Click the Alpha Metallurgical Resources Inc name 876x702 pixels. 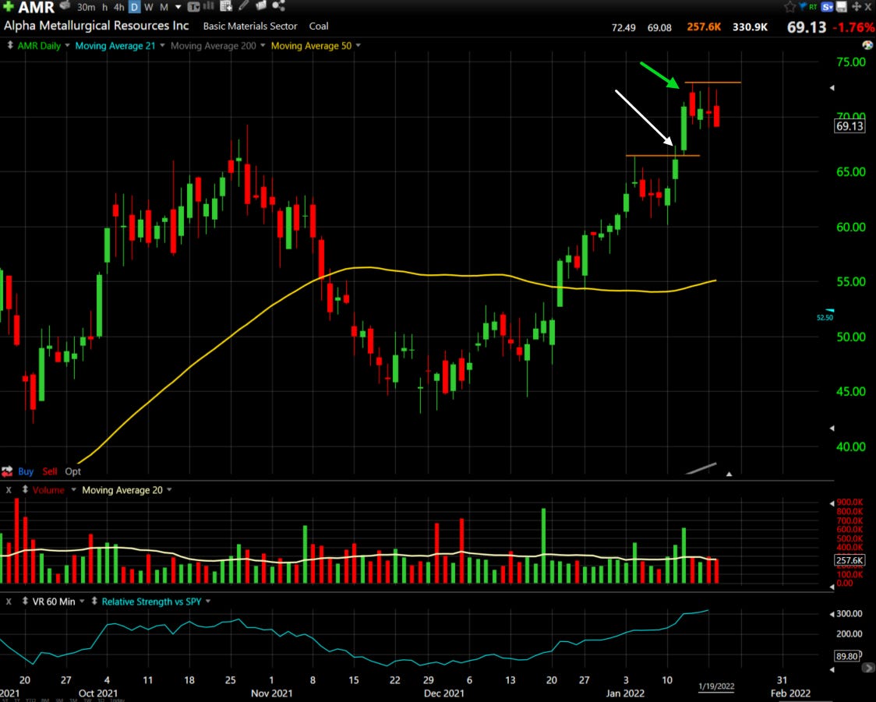[96, 26]
